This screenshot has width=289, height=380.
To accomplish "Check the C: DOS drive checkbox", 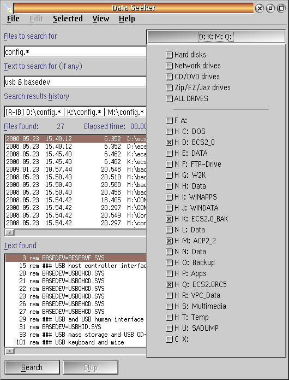I will tap(170, 132).
